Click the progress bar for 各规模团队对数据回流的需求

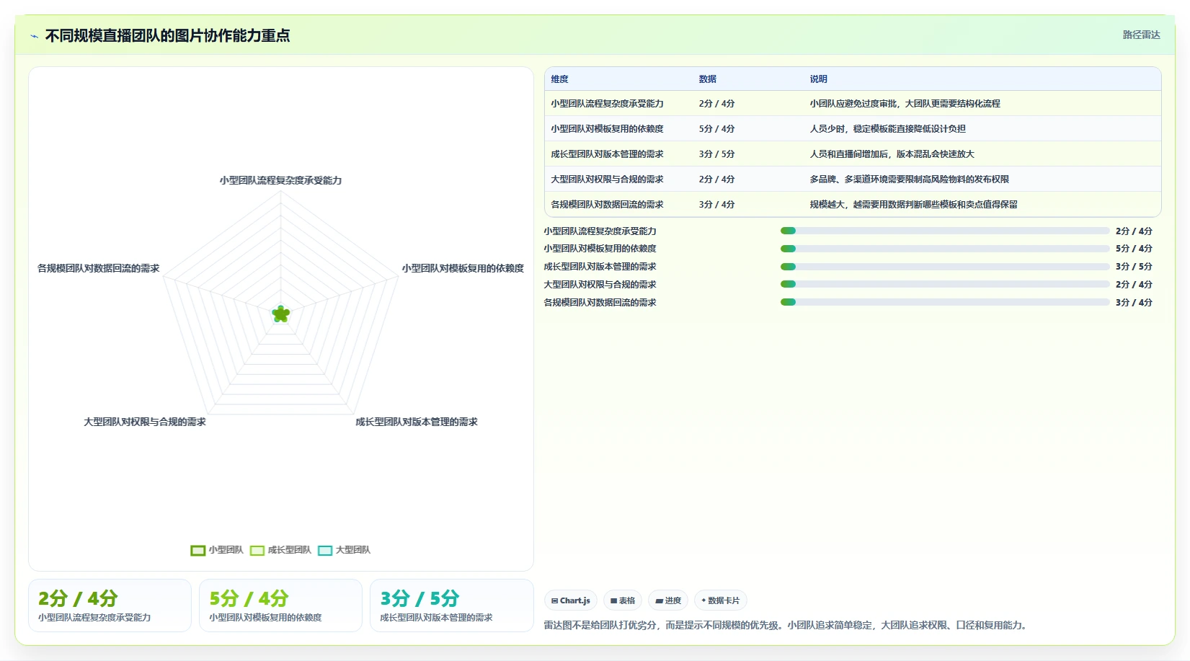tap(945, 302)
